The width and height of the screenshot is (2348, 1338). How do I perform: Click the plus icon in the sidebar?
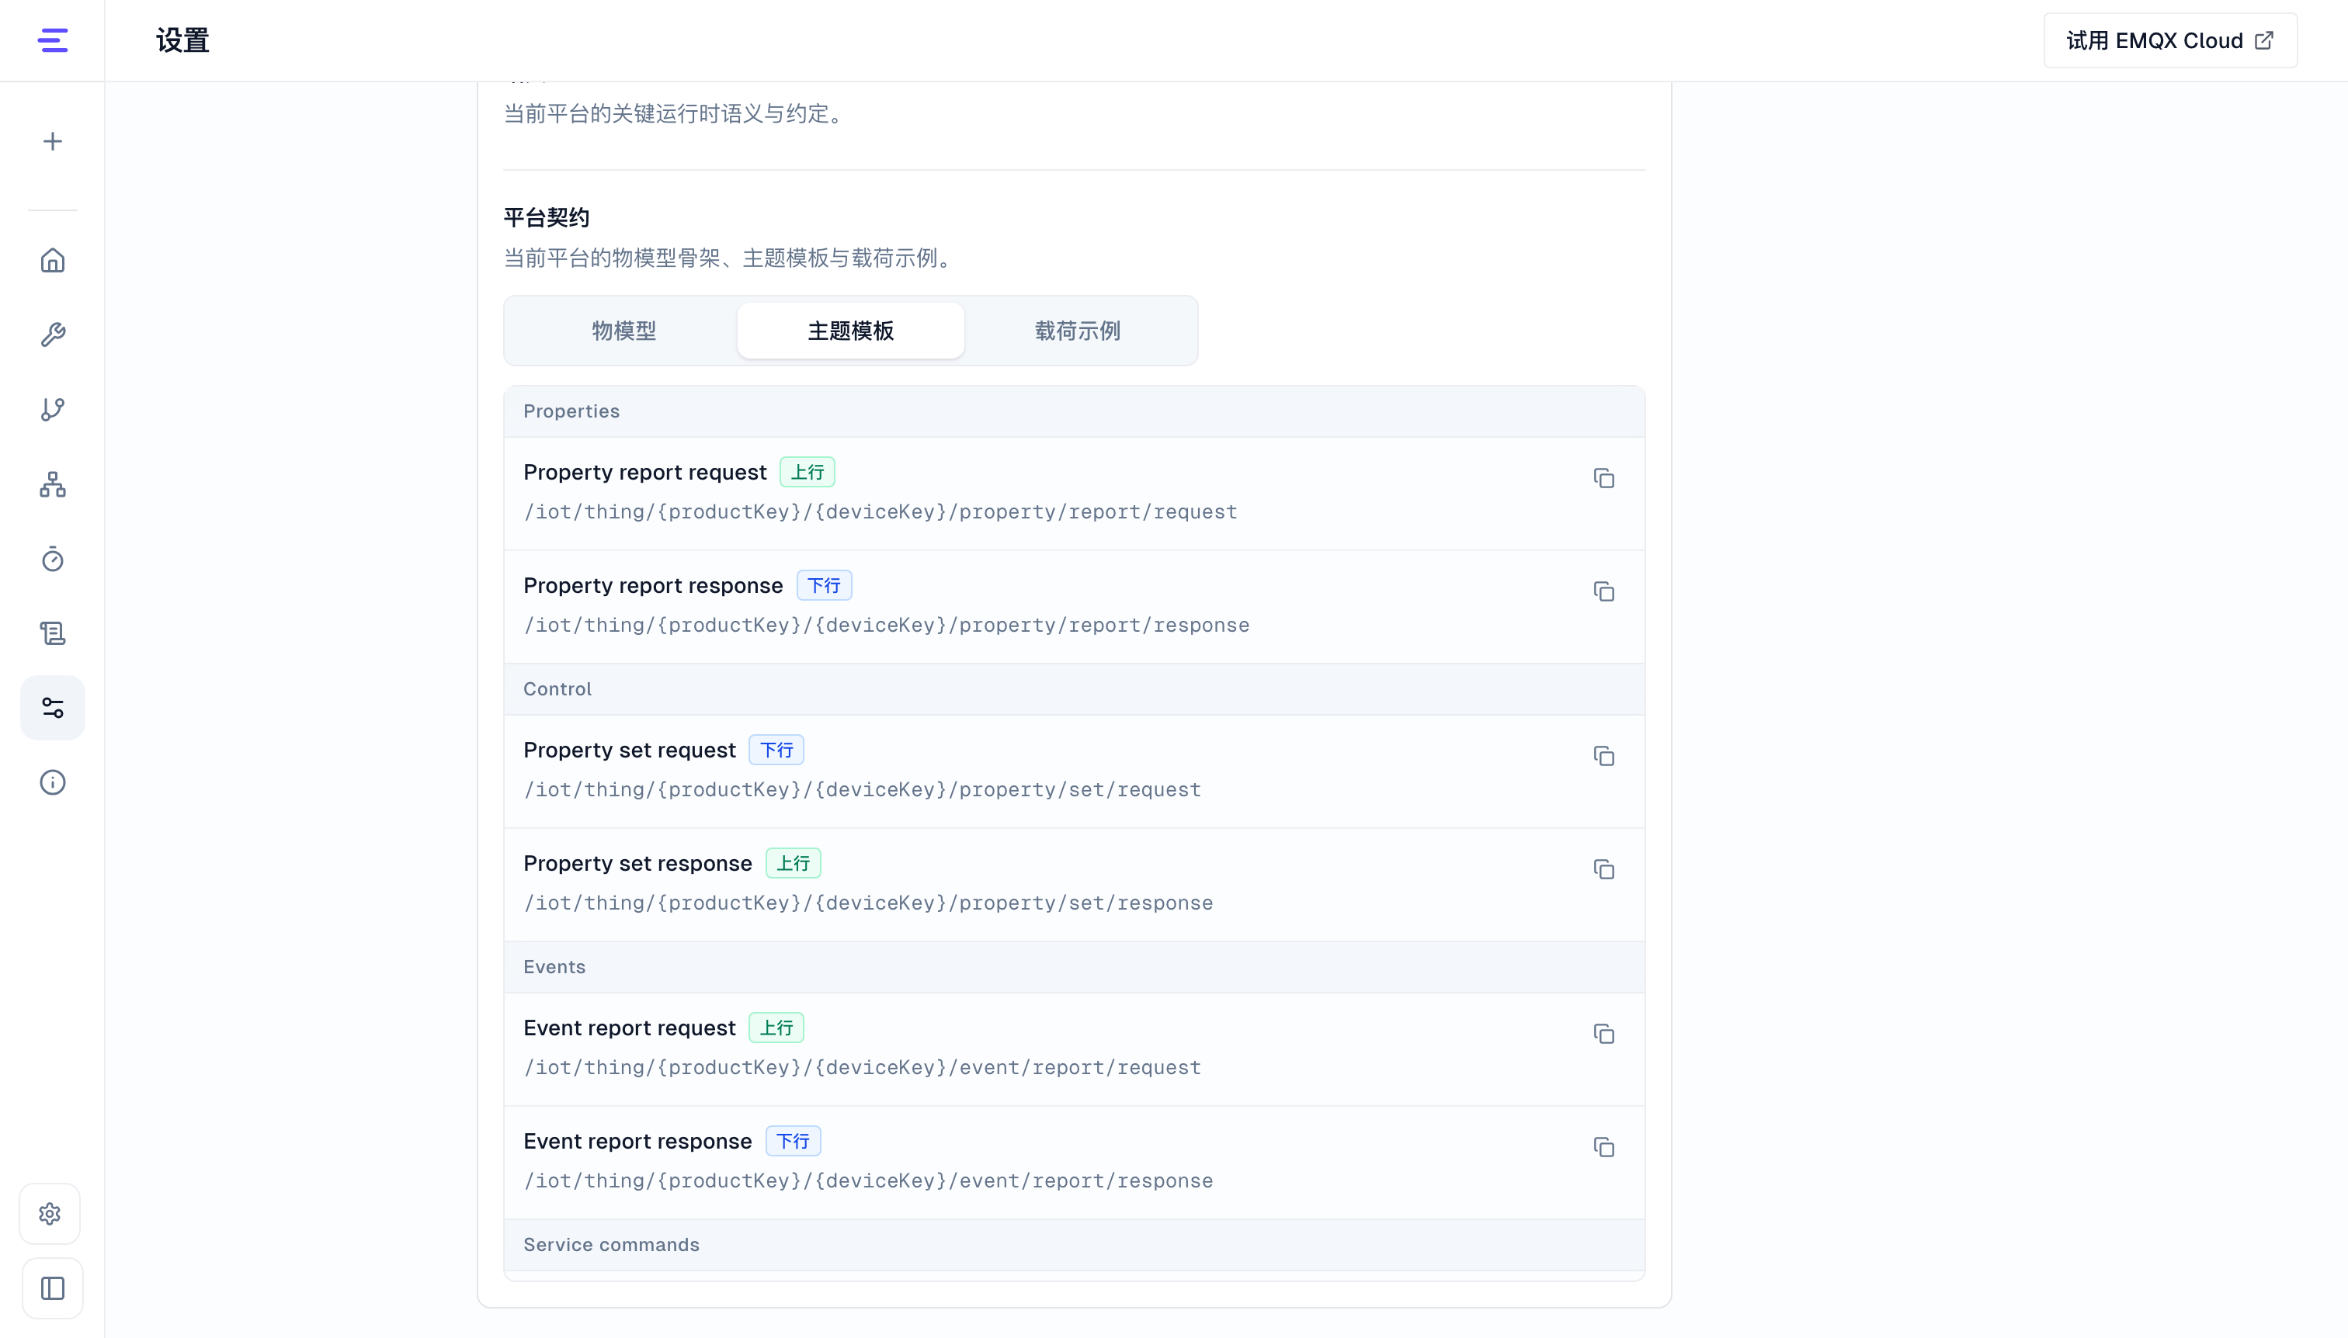point(52,141)
